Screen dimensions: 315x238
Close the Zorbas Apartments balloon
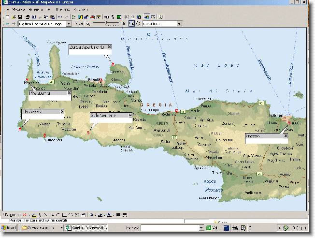109,46
